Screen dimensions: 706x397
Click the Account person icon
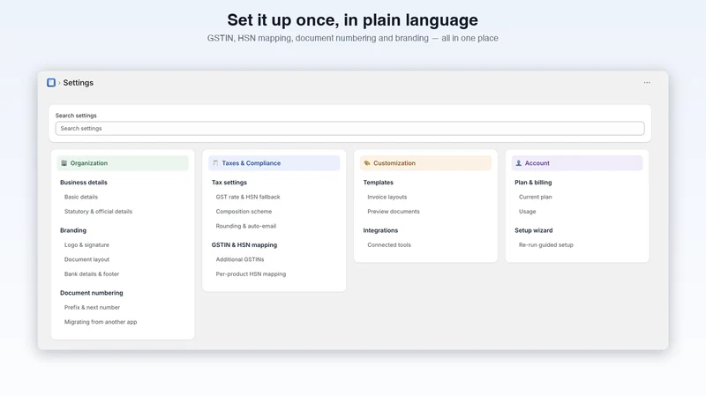[519, 163]
